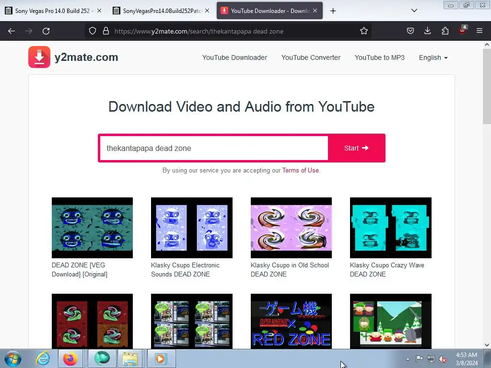Open Klasky Csupo Crazy Wave DEAD ZONE title

[387, 270]
